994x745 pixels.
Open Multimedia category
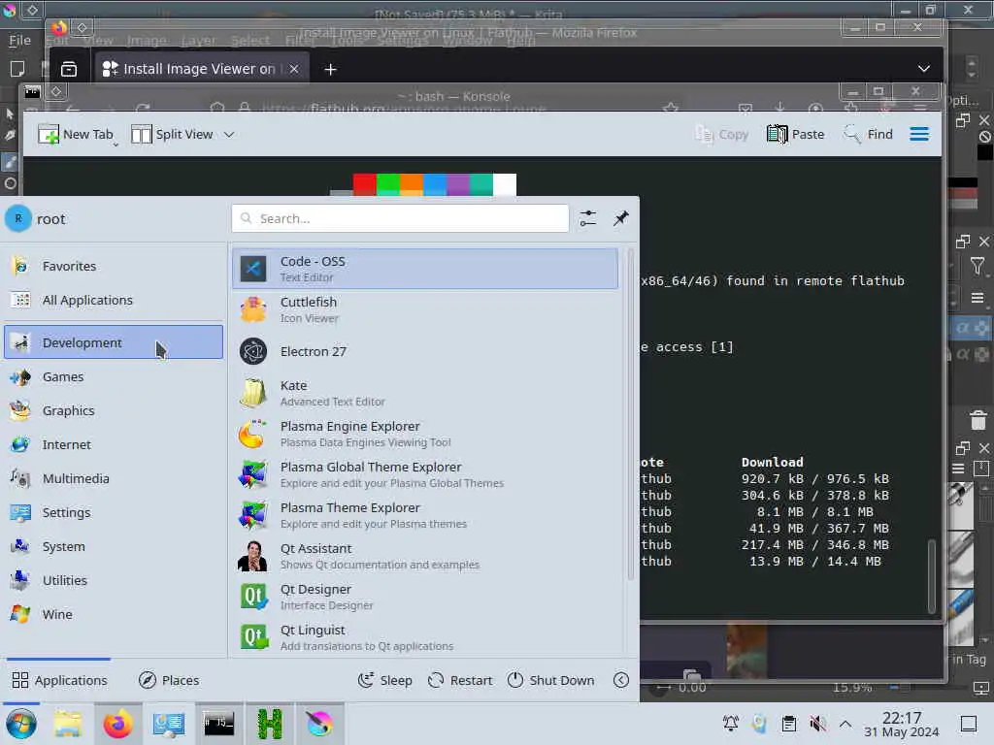click(x=114, y=478)
